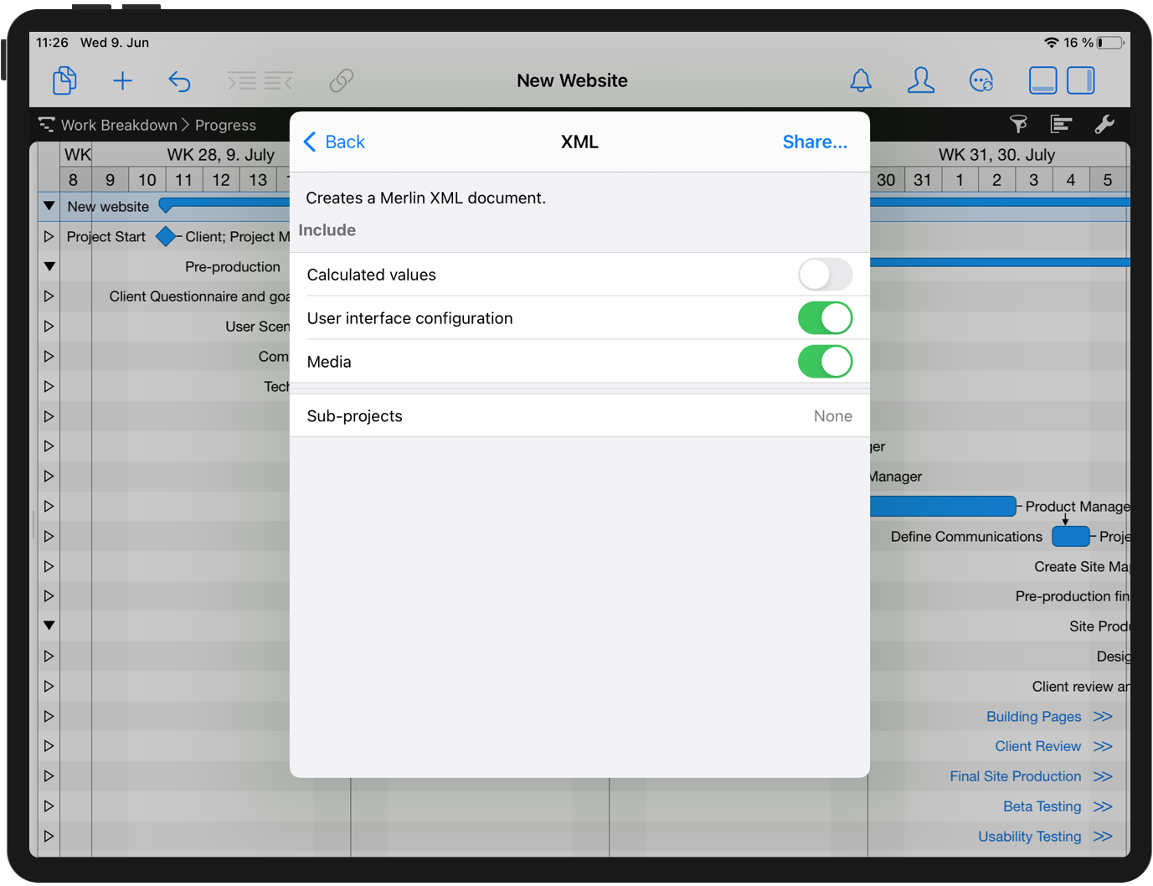
Task: Undo the last action
Action: point(180,80)
